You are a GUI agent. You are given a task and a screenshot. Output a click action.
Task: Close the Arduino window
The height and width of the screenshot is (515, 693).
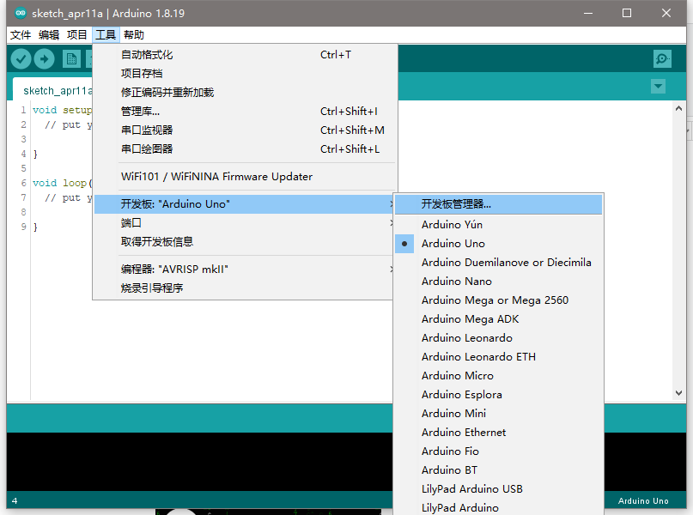click(x=666, y=13)
